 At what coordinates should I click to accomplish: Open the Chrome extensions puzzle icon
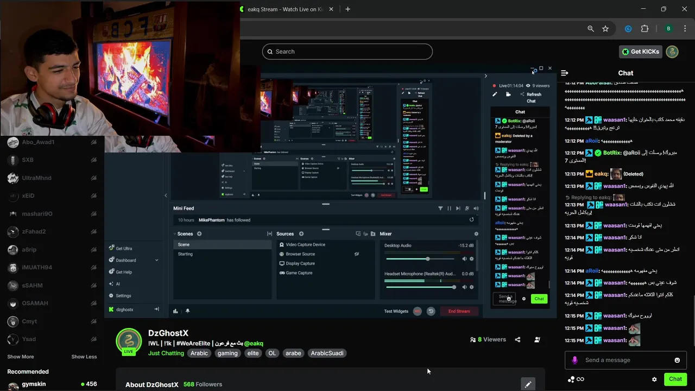645,29
